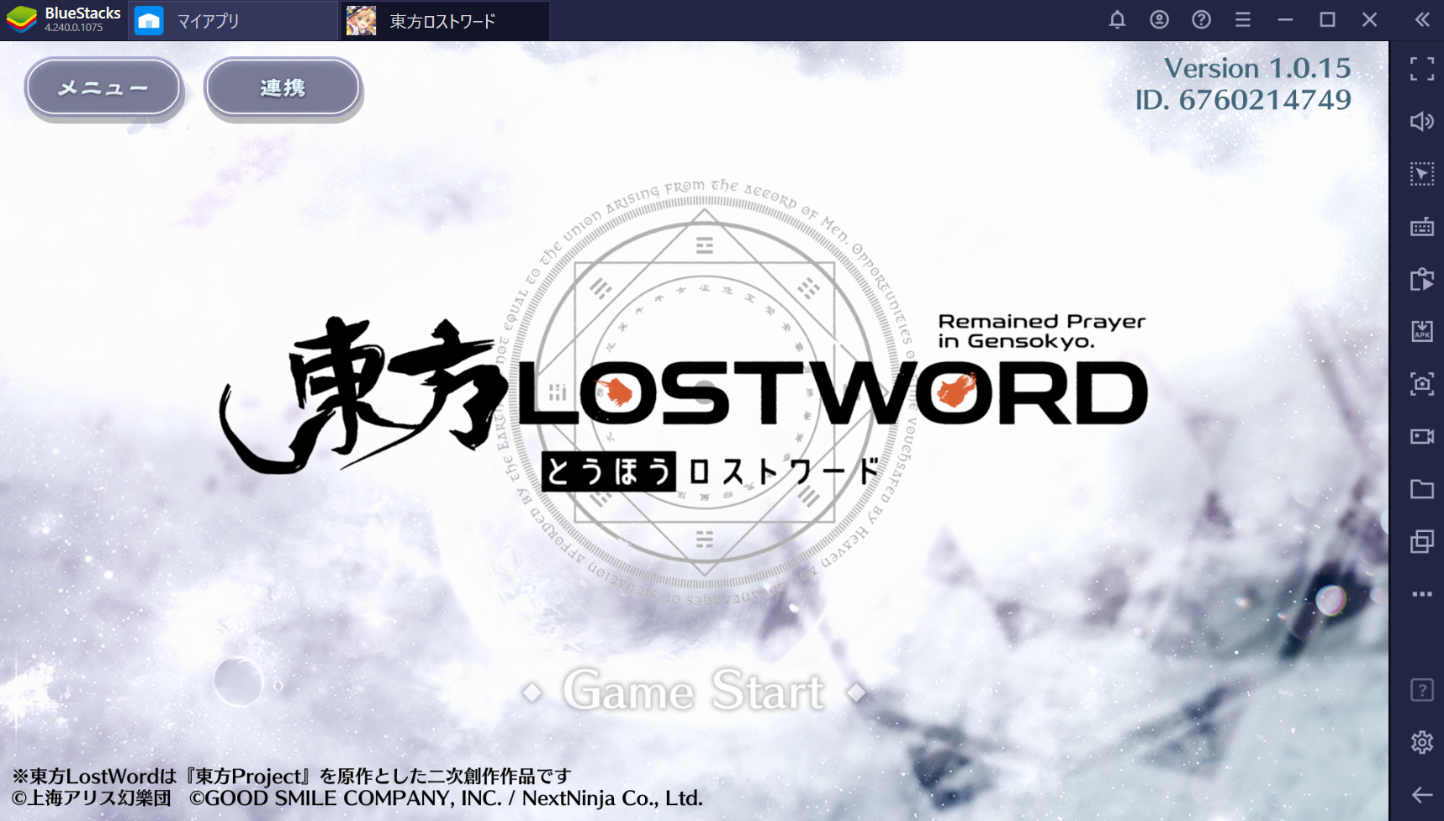Open the BlueStacks help question-mark icon
The image size is (1444, 821).
1201,19
